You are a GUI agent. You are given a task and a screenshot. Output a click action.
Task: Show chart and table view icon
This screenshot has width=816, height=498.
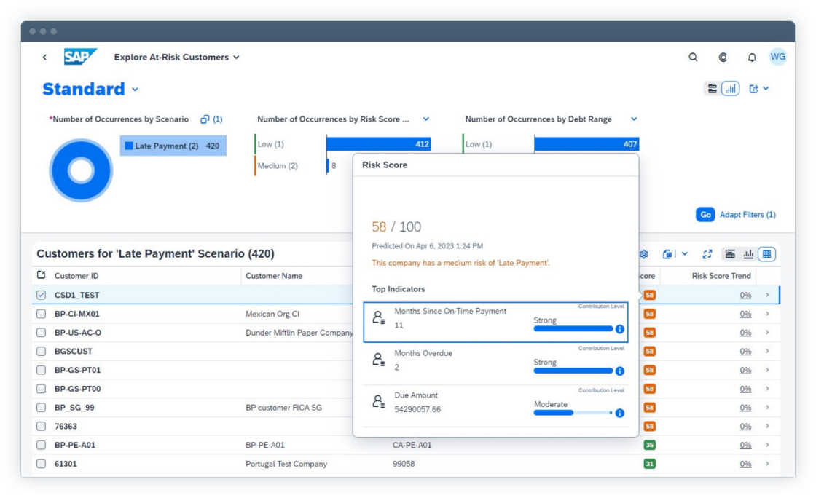point(729,254)
